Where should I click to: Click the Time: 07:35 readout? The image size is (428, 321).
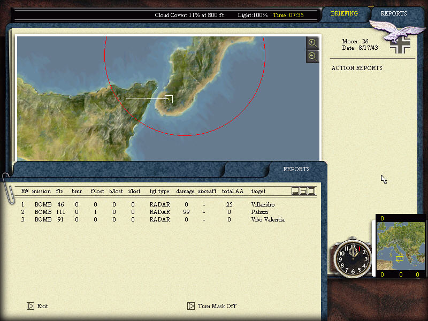[x=288, y=15]
